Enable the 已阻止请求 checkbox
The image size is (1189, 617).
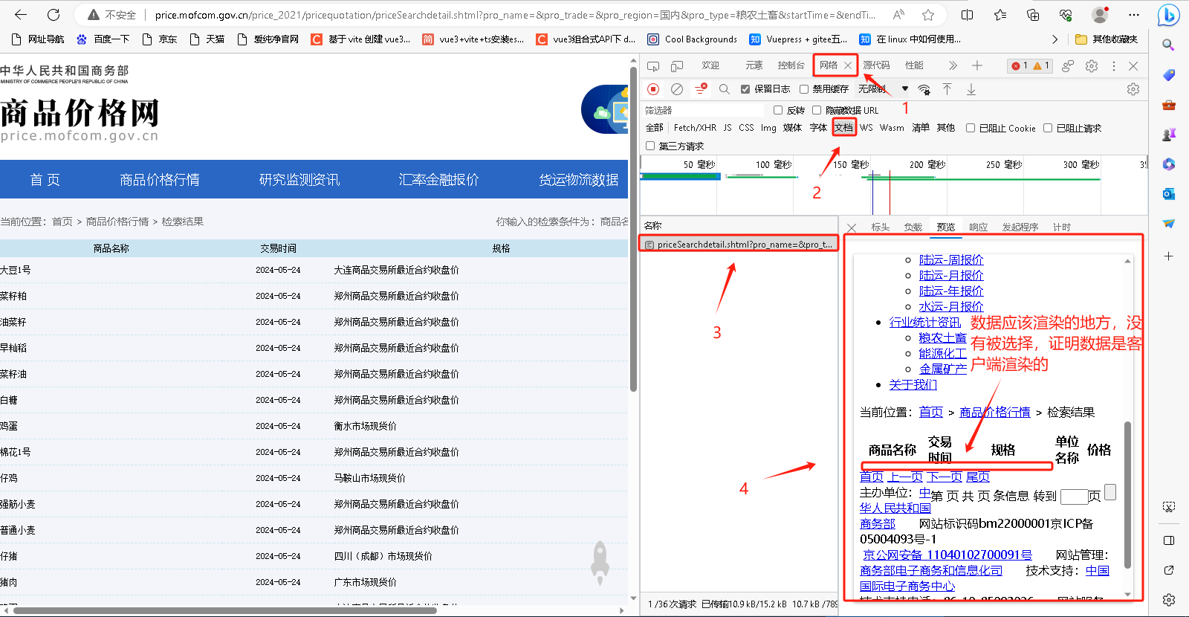click(x=1048, y=128)
